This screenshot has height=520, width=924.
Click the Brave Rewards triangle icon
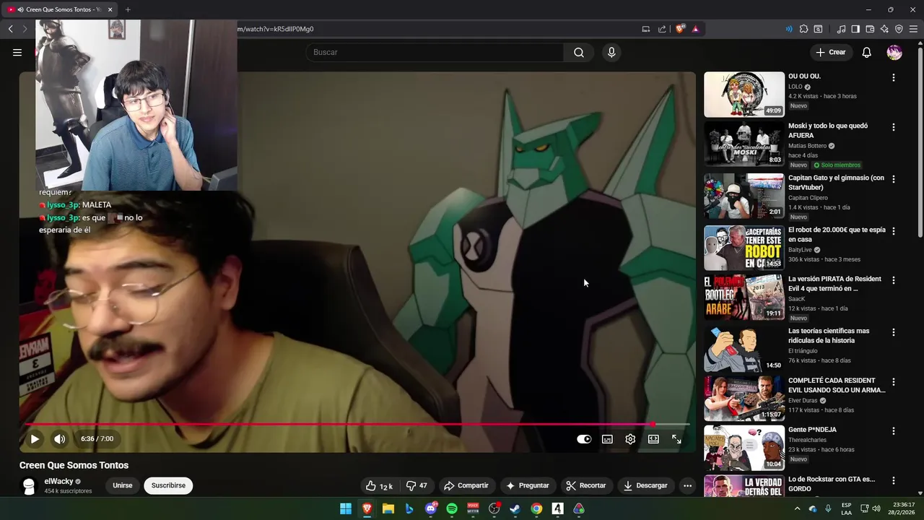(695, 29)
